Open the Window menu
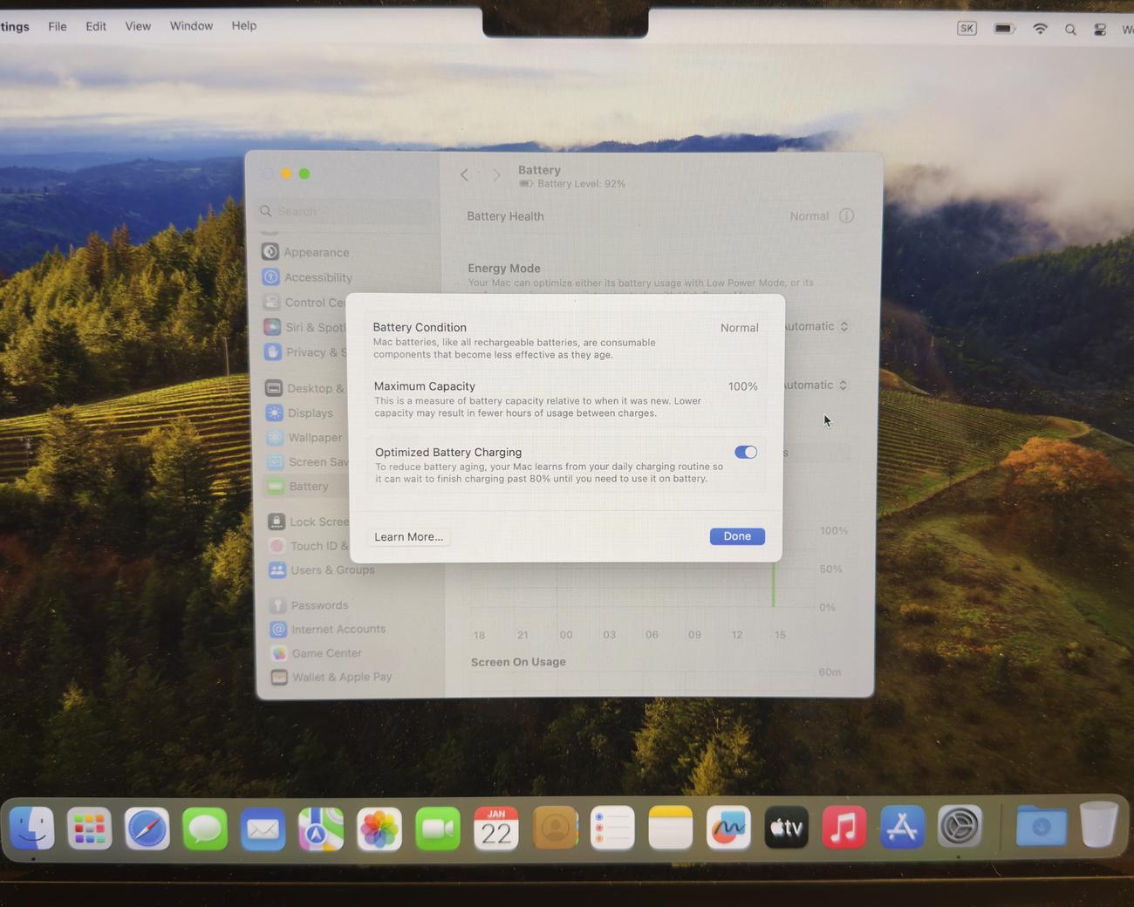The height and width of the screenshot is (907, 1134). click(191, 26)
